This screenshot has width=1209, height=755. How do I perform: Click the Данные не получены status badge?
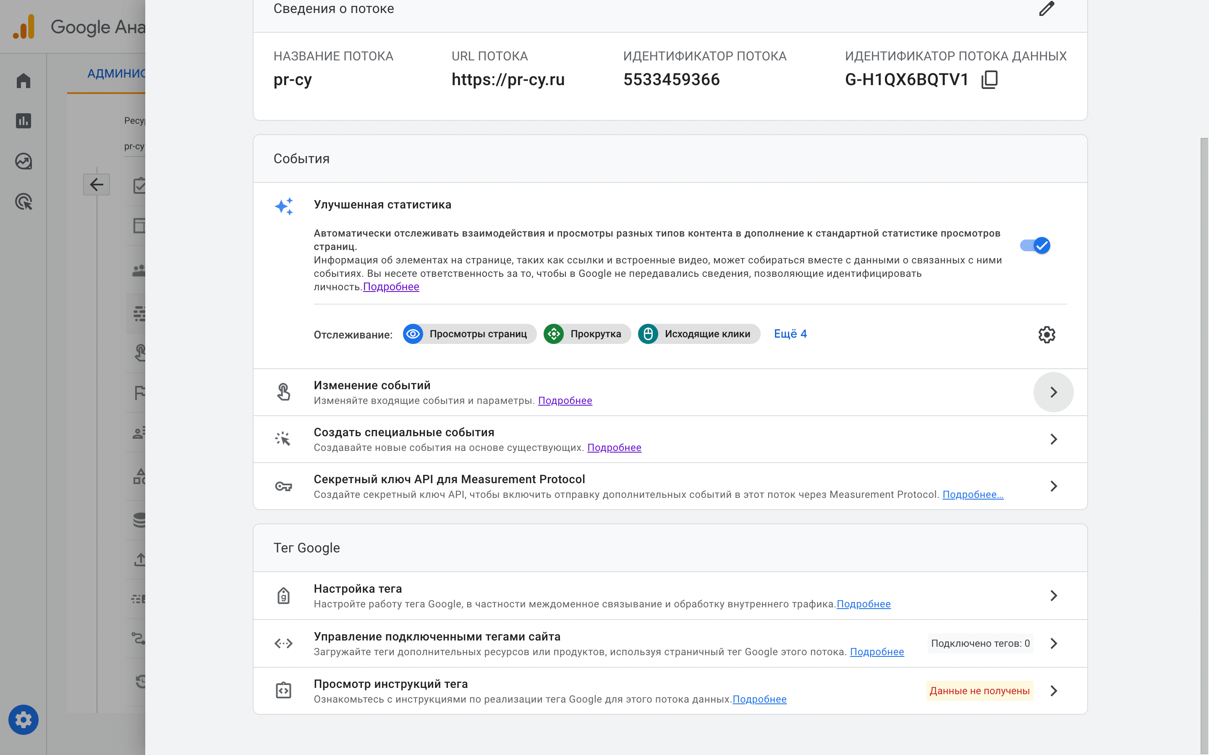coord(979,690)
